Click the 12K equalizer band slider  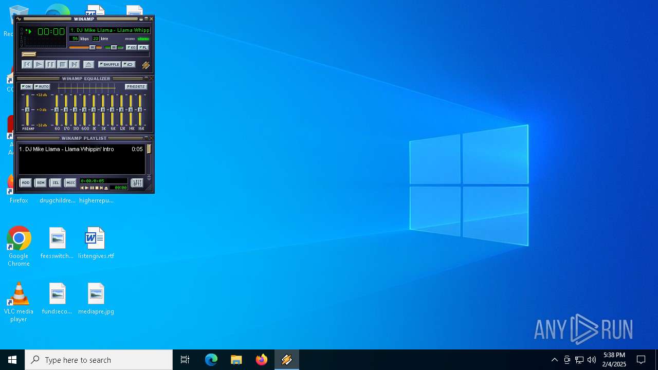121,110
